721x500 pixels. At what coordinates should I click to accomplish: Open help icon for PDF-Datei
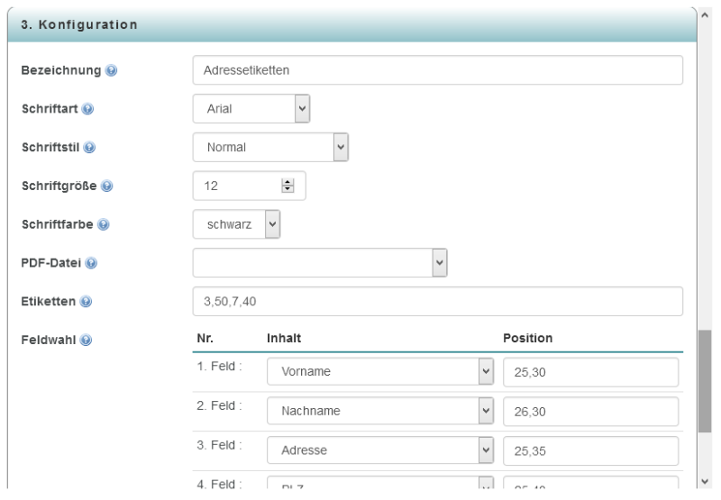(91, 264)
